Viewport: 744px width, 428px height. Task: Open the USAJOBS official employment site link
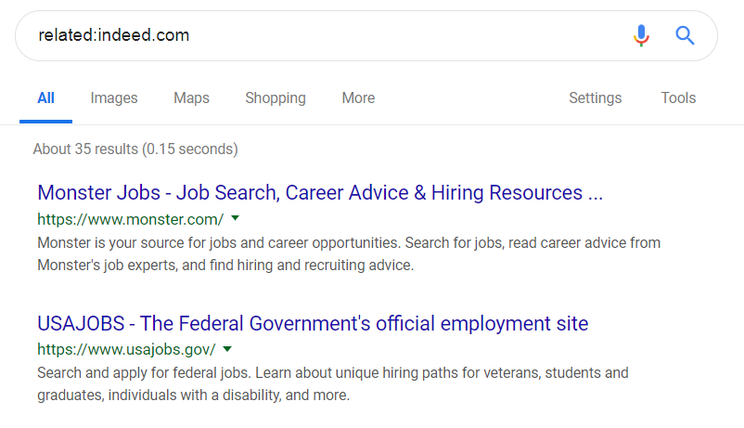[x=313, y=323]
